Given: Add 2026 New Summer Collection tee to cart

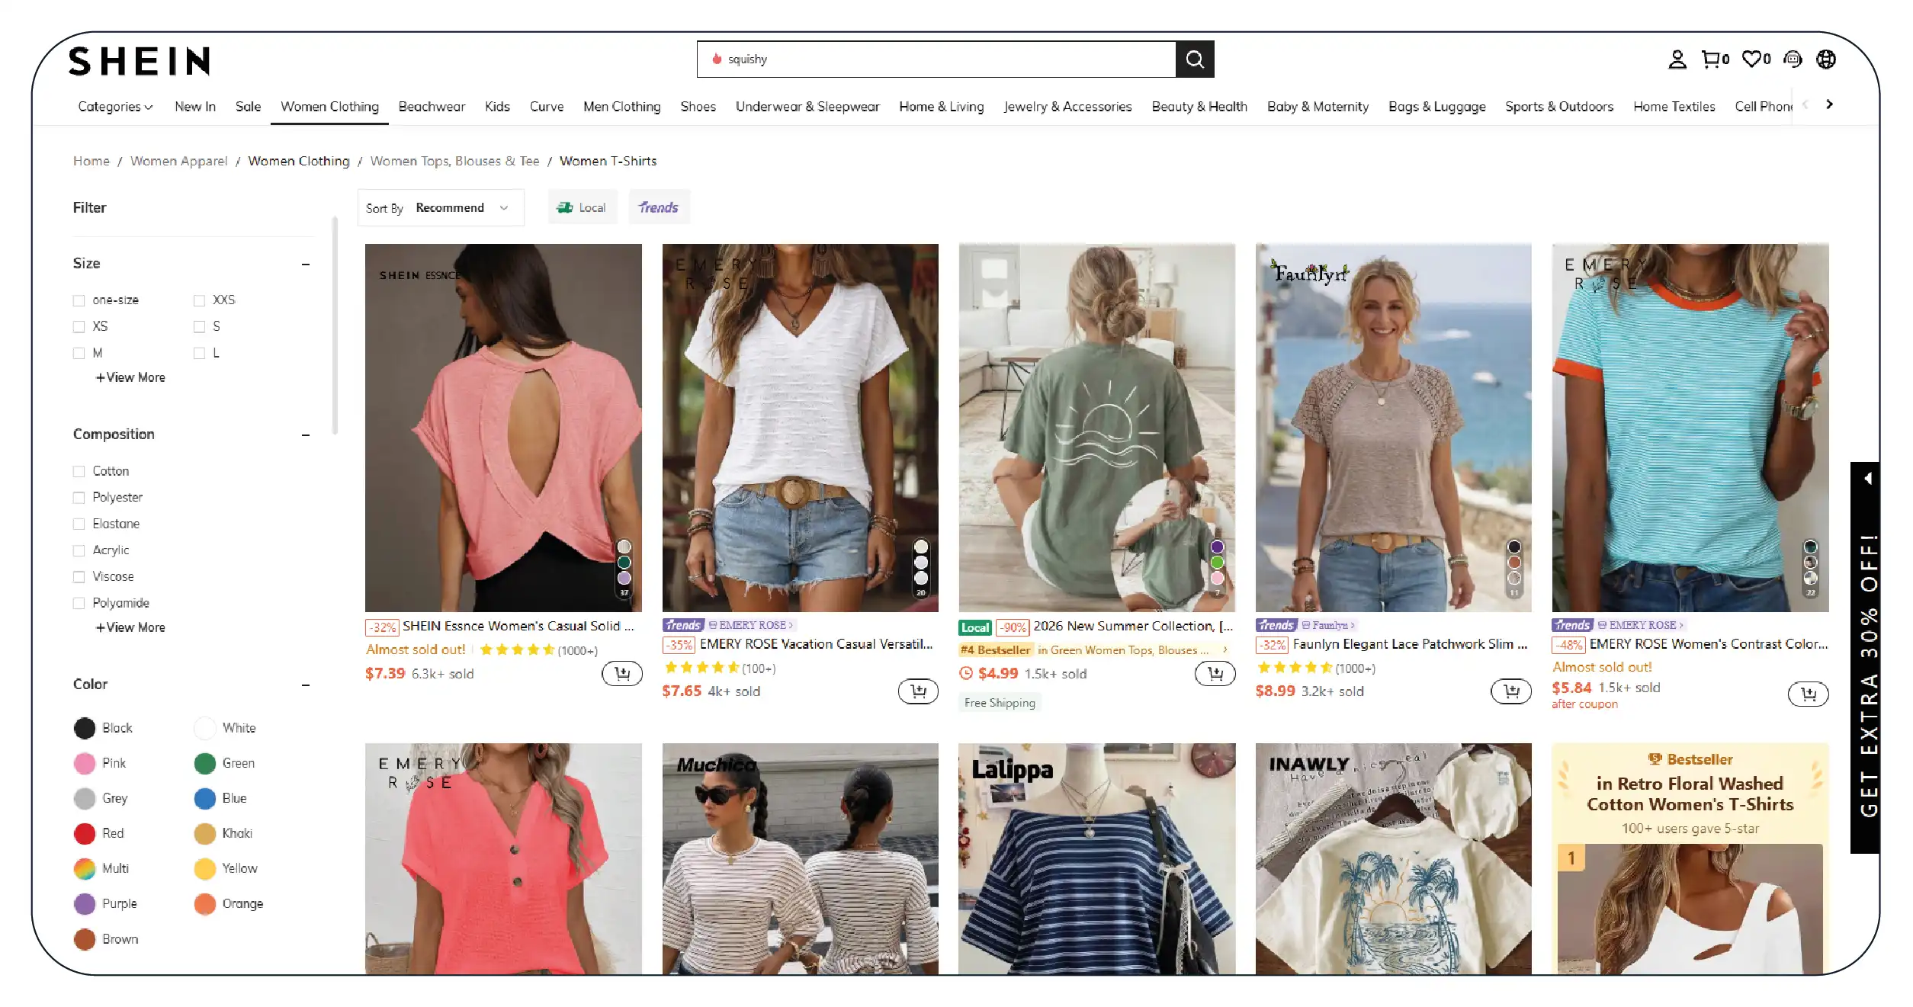Looking at the screenshot, I should coord(1215,674).
